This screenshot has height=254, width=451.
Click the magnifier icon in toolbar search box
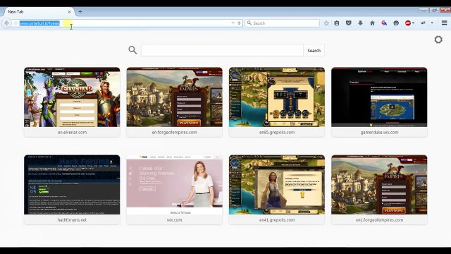coord(249,23)
